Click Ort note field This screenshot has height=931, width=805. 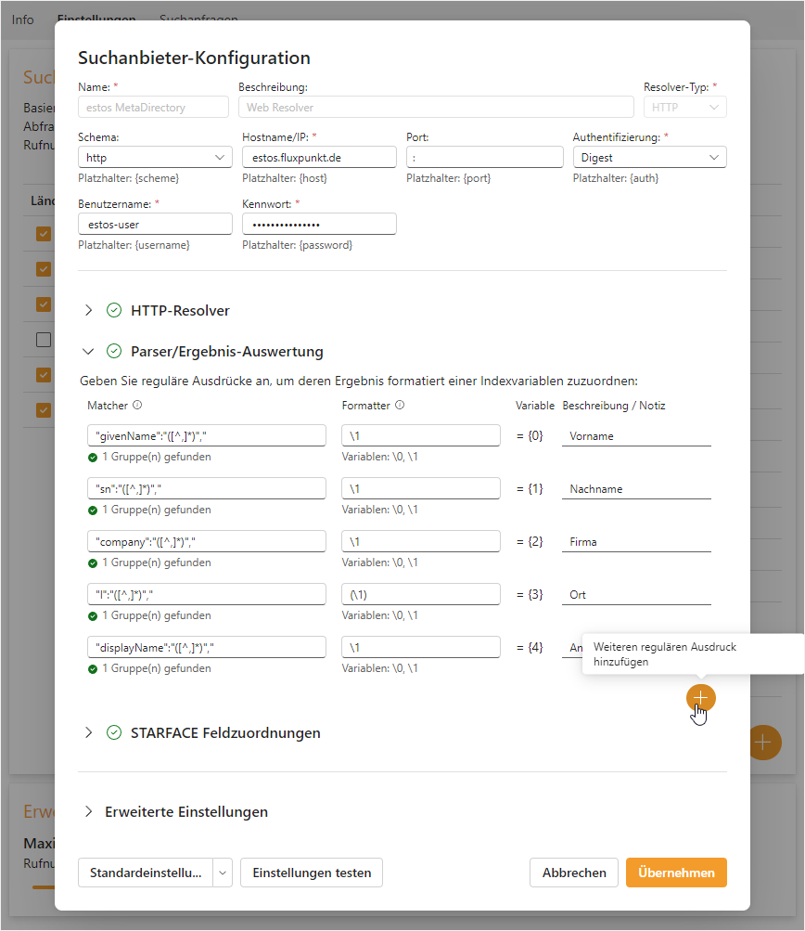(x=636, y=594)
